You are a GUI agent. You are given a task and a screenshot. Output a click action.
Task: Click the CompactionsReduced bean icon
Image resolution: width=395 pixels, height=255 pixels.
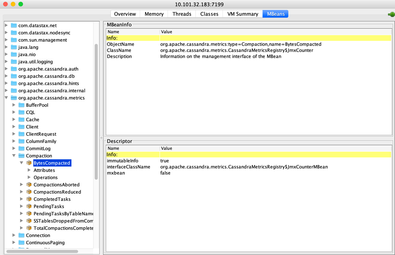pos(29,192)
